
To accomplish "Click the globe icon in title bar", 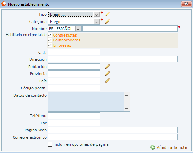I will click(4, 4).
